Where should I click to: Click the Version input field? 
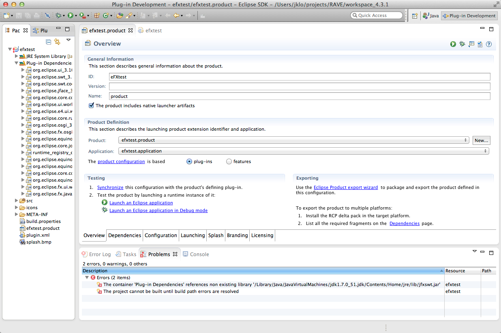click(300, 86)
